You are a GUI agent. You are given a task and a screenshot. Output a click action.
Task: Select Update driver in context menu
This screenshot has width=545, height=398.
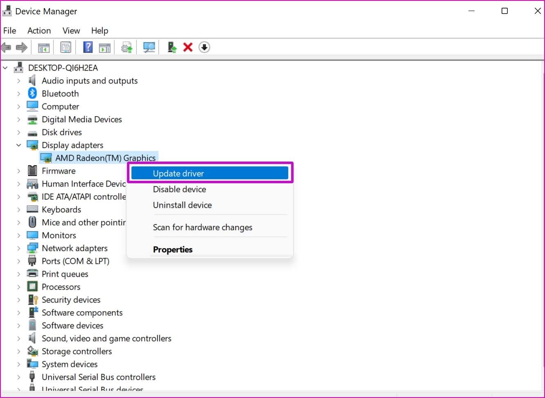point(210,173)
